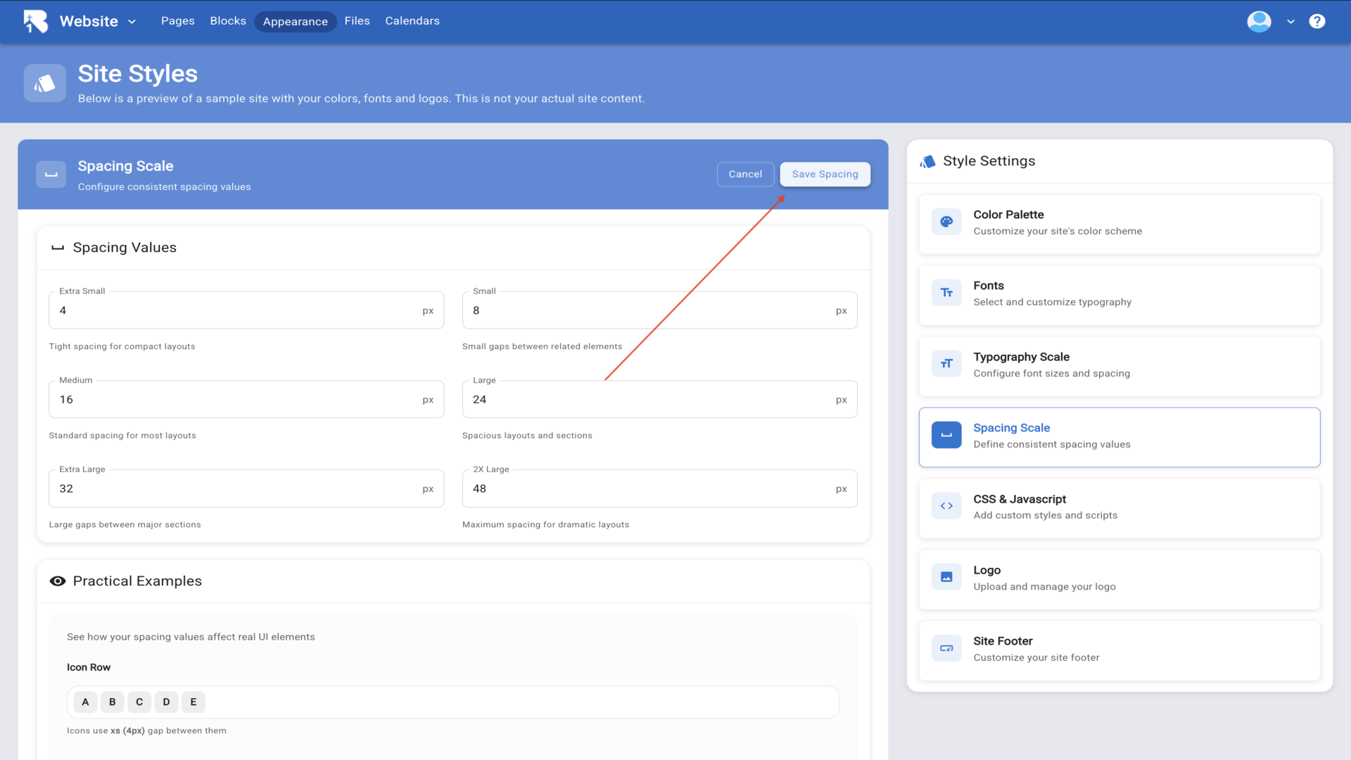Click the CSS & Javascript code icon
Screen dimensions: 1351x760
coord(946,506)
